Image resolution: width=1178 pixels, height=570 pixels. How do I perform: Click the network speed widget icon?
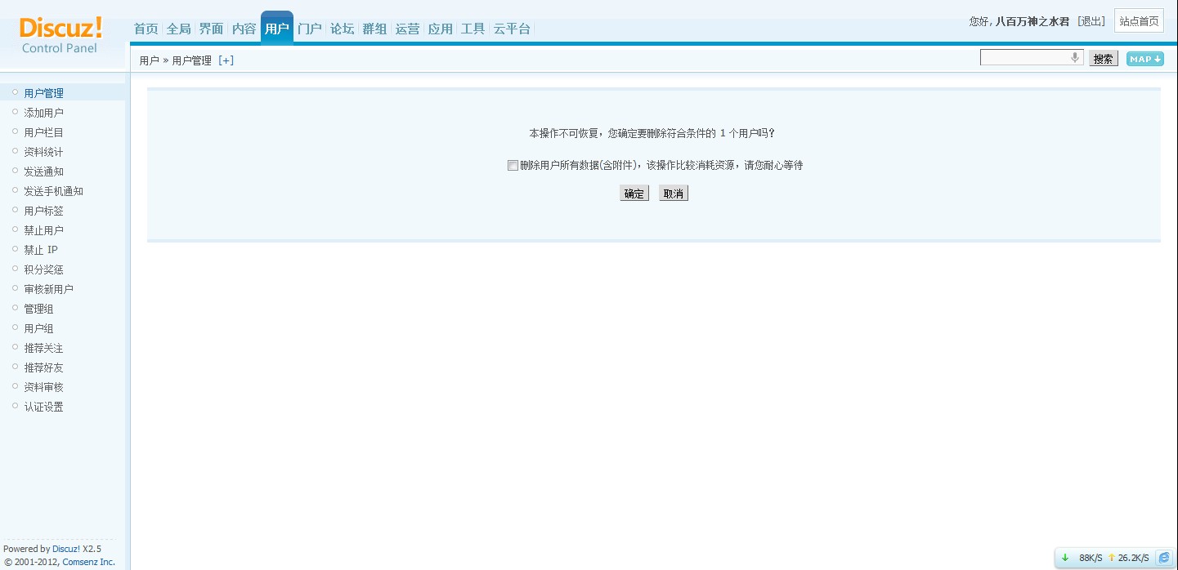[x=1164, y=558]
